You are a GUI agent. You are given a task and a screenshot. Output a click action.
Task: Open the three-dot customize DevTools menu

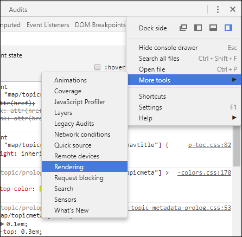pyautogui.click(x=218, y=9)
